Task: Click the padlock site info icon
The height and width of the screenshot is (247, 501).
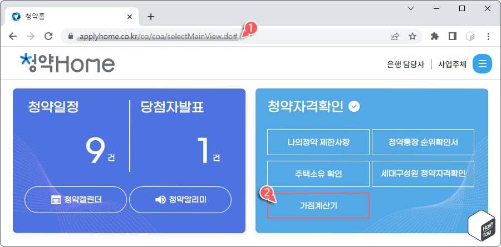Action: coord(71,36)
